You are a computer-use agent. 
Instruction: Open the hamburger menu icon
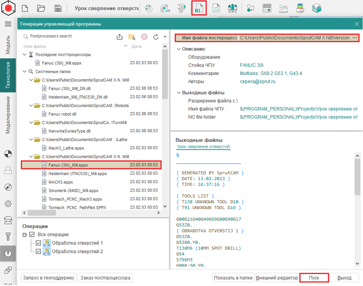8,24
